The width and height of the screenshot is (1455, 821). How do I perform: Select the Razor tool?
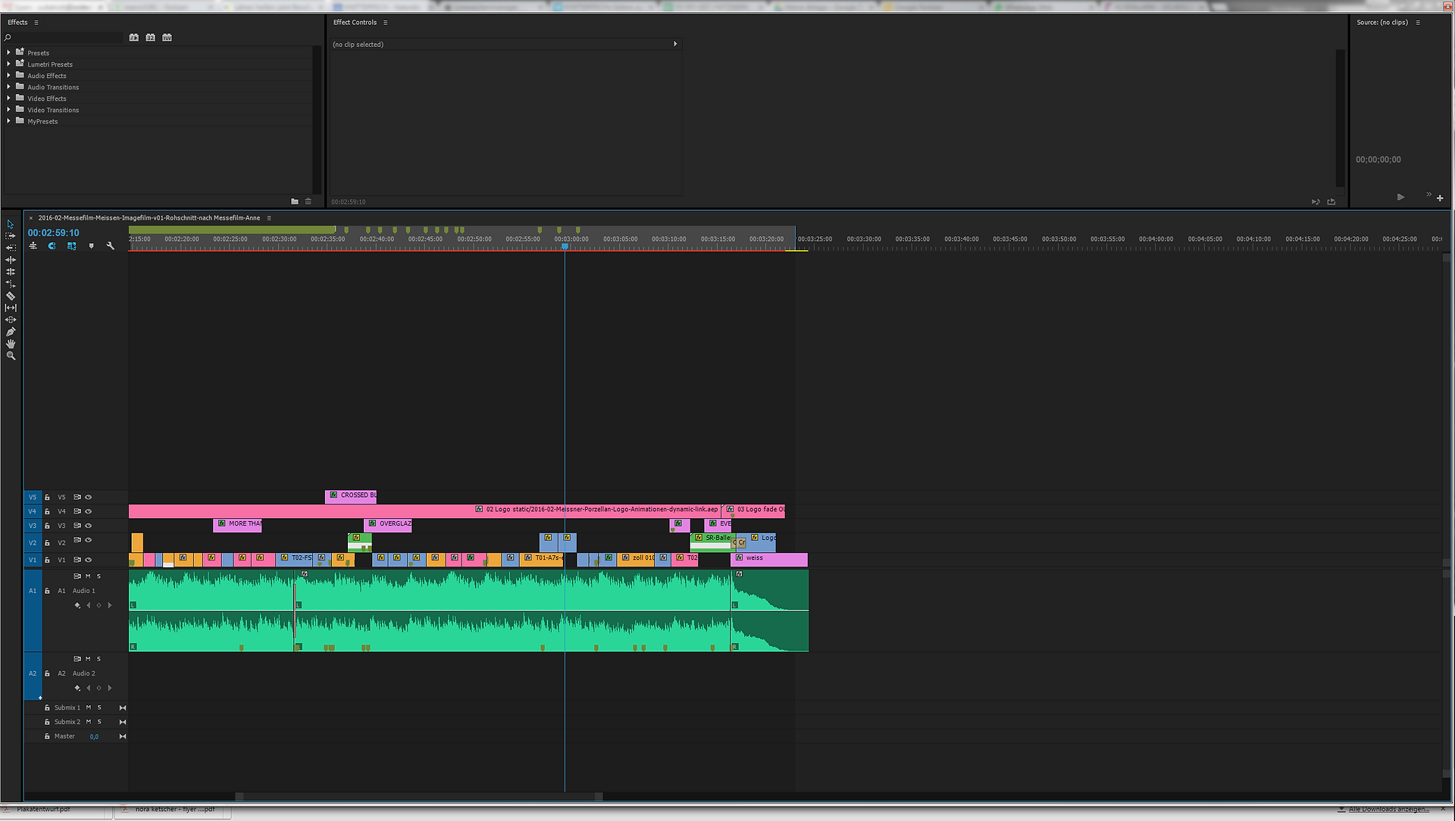pos(11,296)
